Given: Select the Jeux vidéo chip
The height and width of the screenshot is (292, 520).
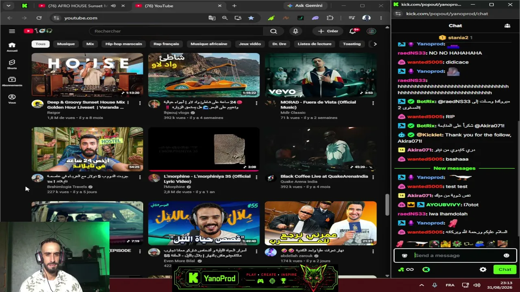Looking at the screenshot, I should coord(250,44).
